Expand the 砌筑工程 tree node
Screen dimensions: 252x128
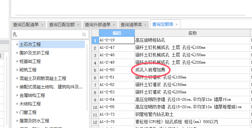(x=17, y=70)
